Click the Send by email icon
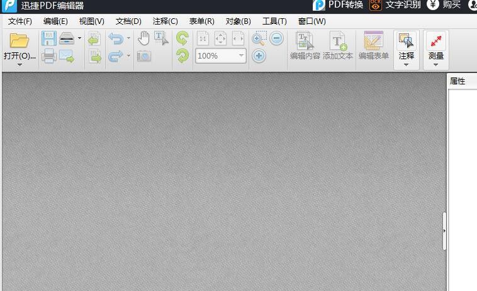This screenshot has height=291, width=477. click(67, 56)
